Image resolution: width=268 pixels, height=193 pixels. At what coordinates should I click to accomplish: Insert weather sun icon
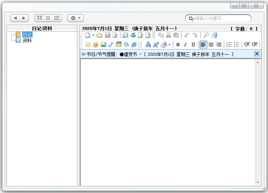pos(88,45)
